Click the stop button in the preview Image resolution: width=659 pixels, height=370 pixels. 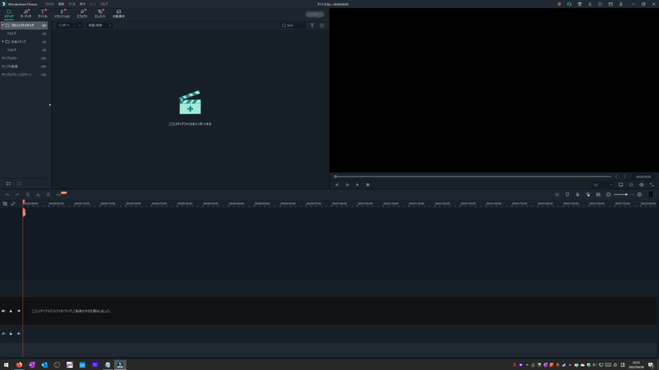tap(367, 184)
